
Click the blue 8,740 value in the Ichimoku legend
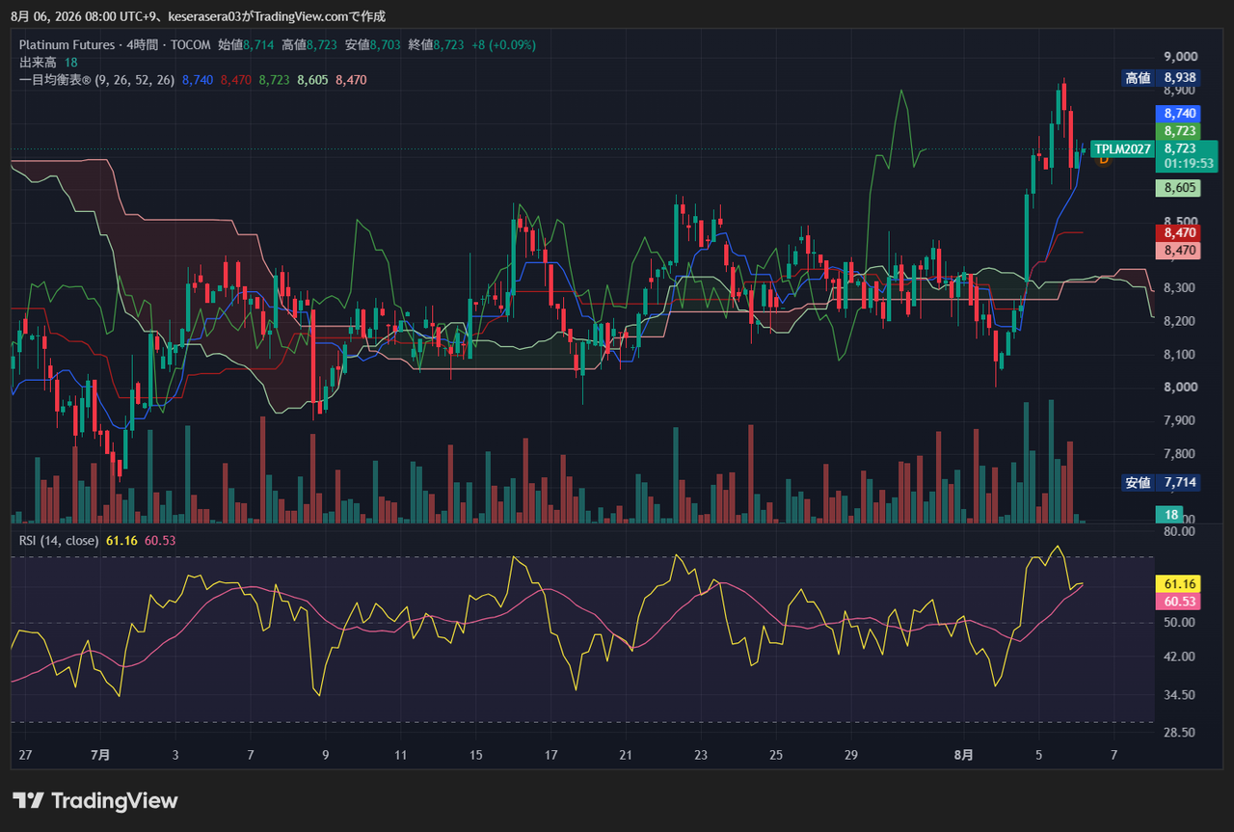pos(198,80)
